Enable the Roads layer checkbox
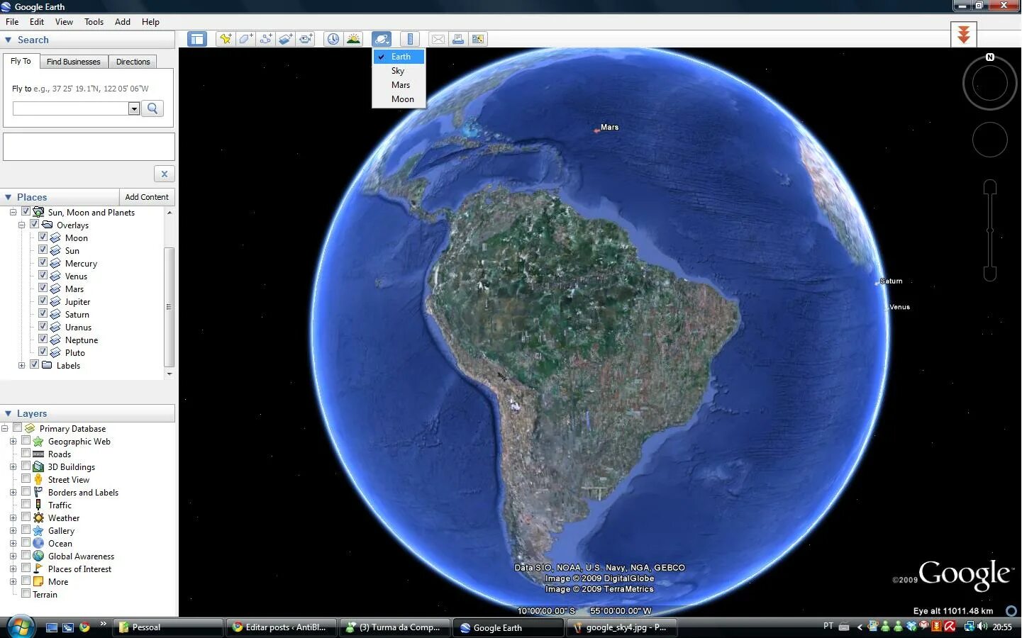The width and height of the screenshot is (1022, 638). click(x=26, y=453)
